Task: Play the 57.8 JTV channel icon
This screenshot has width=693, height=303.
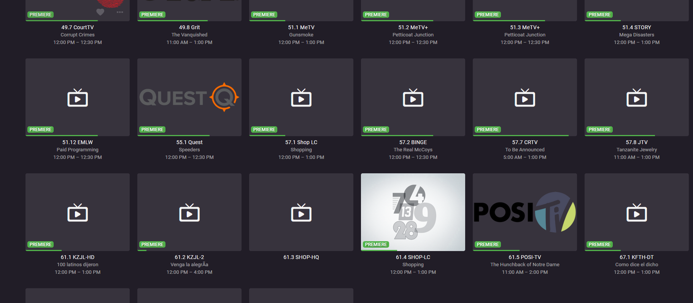Action: [637, 97]
